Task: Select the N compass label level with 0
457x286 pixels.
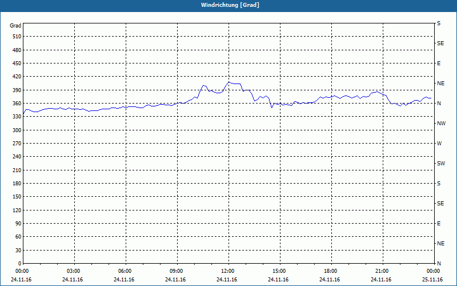Action: 439,264
